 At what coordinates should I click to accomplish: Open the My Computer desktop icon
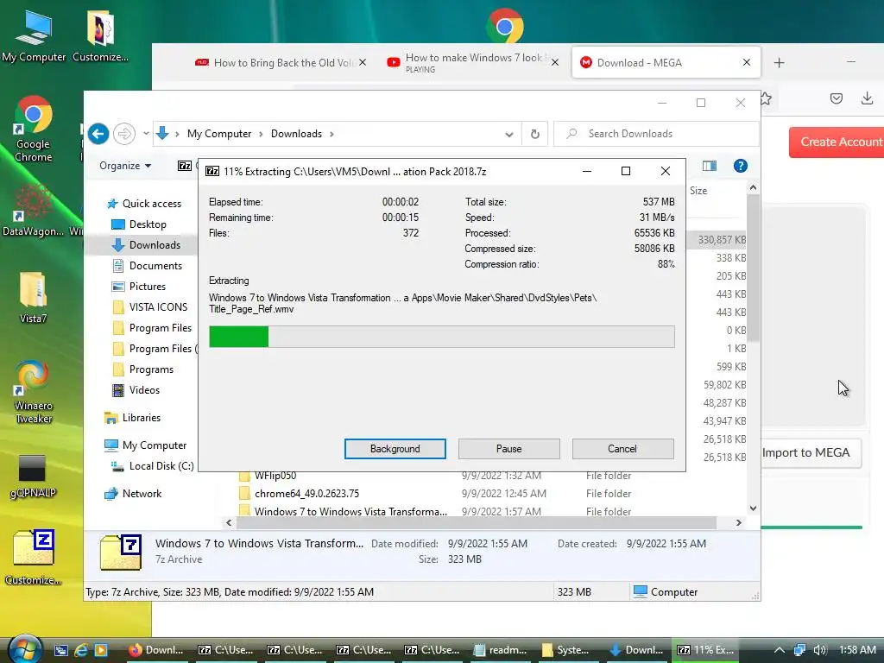(x=34, y=36)
